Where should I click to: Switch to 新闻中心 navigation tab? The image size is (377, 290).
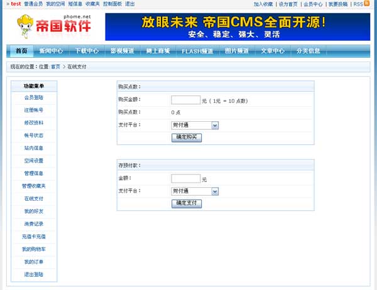click(x=51, y=51)
